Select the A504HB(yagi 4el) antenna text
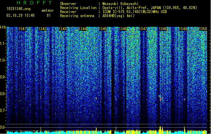This screenshot has height=134, width=211. [118, 16]
